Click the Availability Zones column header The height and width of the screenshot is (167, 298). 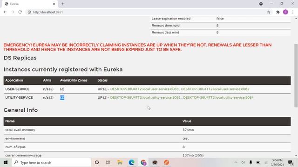(x=74, y=80)
